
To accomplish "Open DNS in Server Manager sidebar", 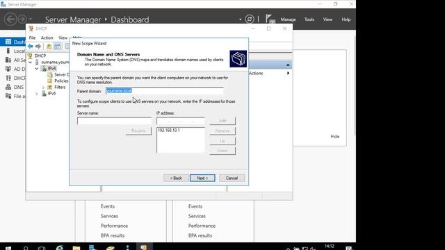I will (x=15, y=87).
